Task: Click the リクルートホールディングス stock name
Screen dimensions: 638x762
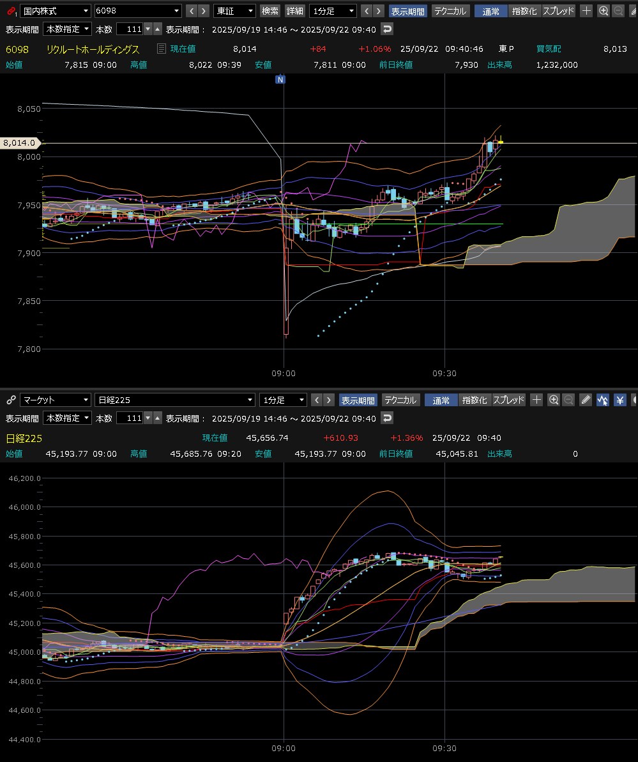Action: pyautogui.click(x=93, y=49)
